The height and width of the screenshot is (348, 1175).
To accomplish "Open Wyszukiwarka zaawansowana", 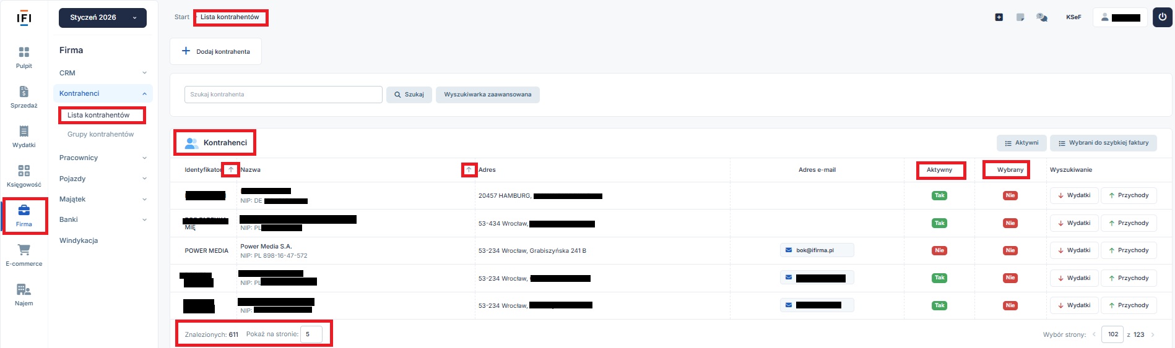I will pyautogui.click(x=487, y=95).
